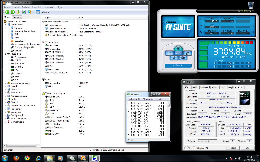The width and height of the screenshot is (260, 162).
Task: Expand Armazenamento tree node
Action: click(6, 96)
